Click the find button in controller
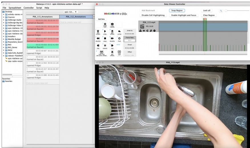The image size is (250, 148). [x=119, y=39]
